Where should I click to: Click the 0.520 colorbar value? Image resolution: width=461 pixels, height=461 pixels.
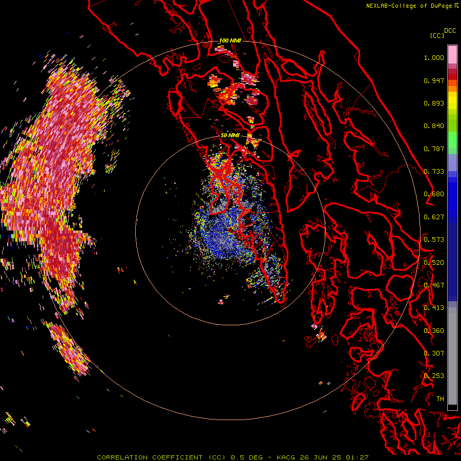click(434, 263)
